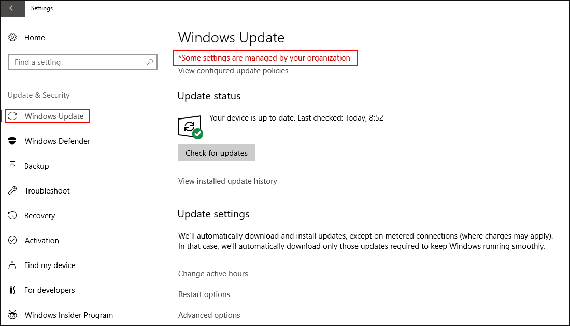570x326 pixels.
Task: Open the Home settings page
Action: (35, 38)
